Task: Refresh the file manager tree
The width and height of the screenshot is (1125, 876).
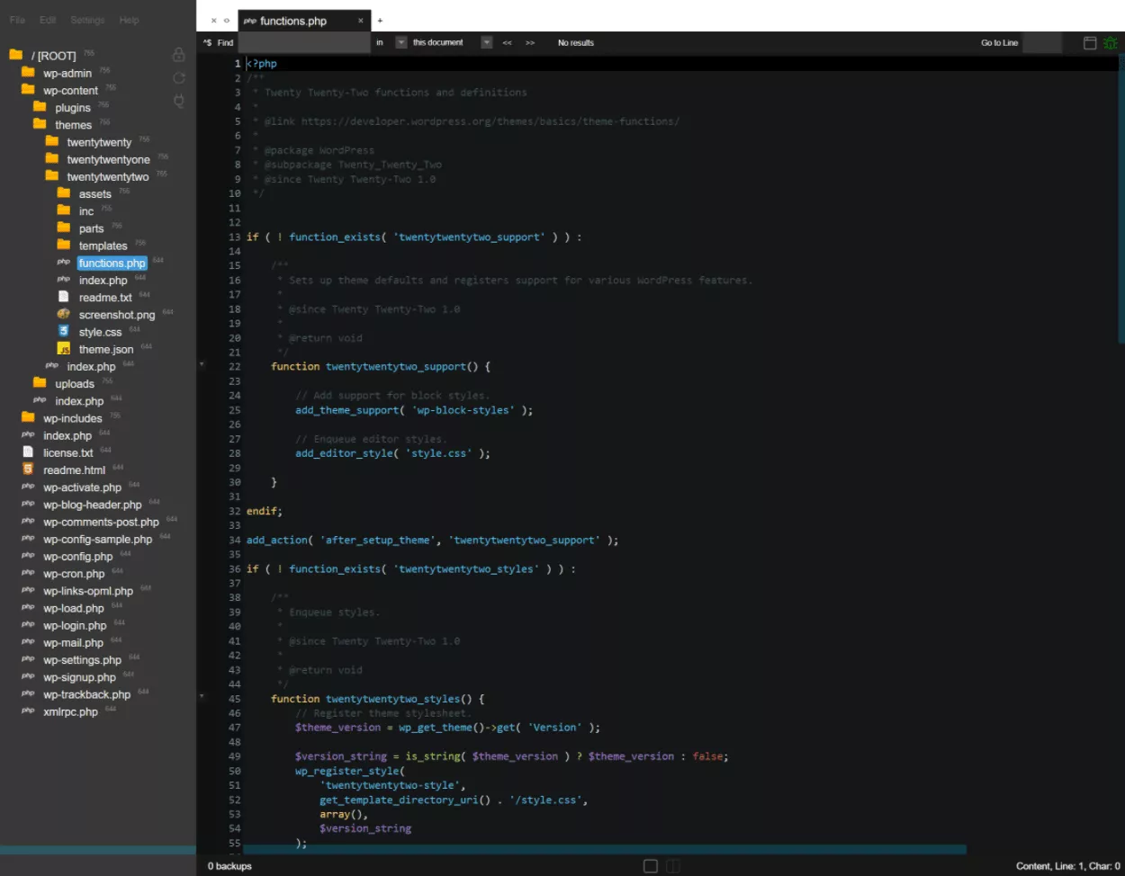Action: point(179,78)
